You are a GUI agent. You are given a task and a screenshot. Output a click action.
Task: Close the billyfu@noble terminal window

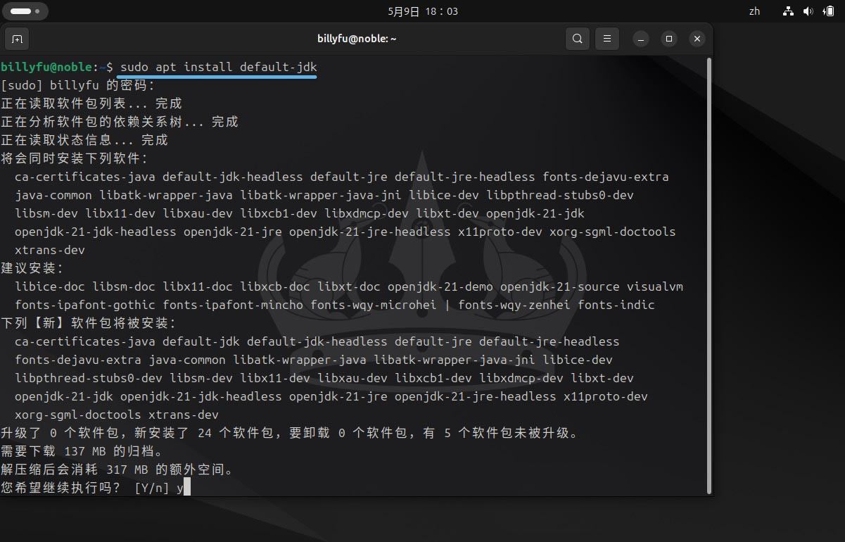point(697,39)
